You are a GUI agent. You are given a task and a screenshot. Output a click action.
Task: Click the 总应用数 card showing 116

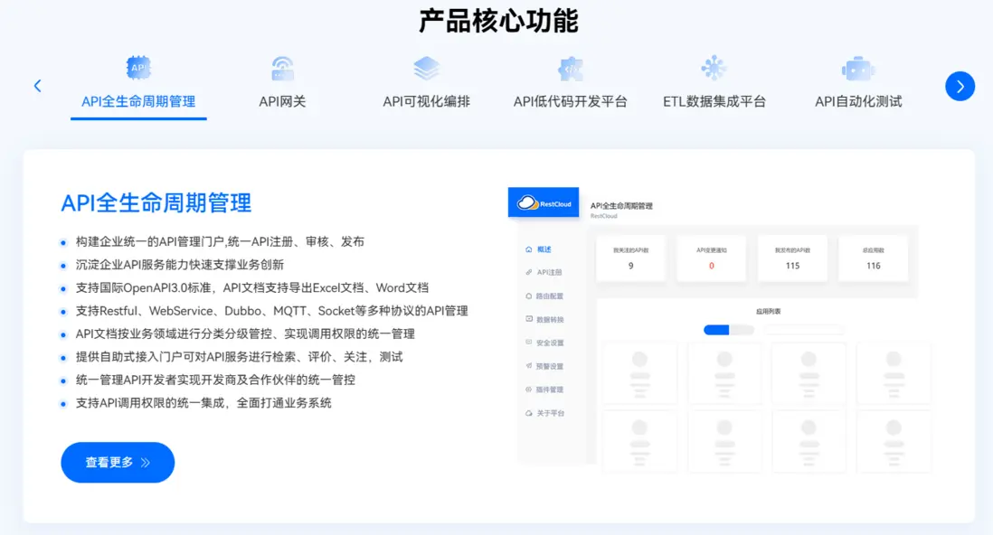(x=874, y=258)
